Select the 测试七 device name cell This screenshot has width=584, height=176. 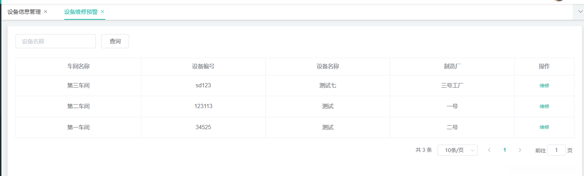tap(328, 86)
